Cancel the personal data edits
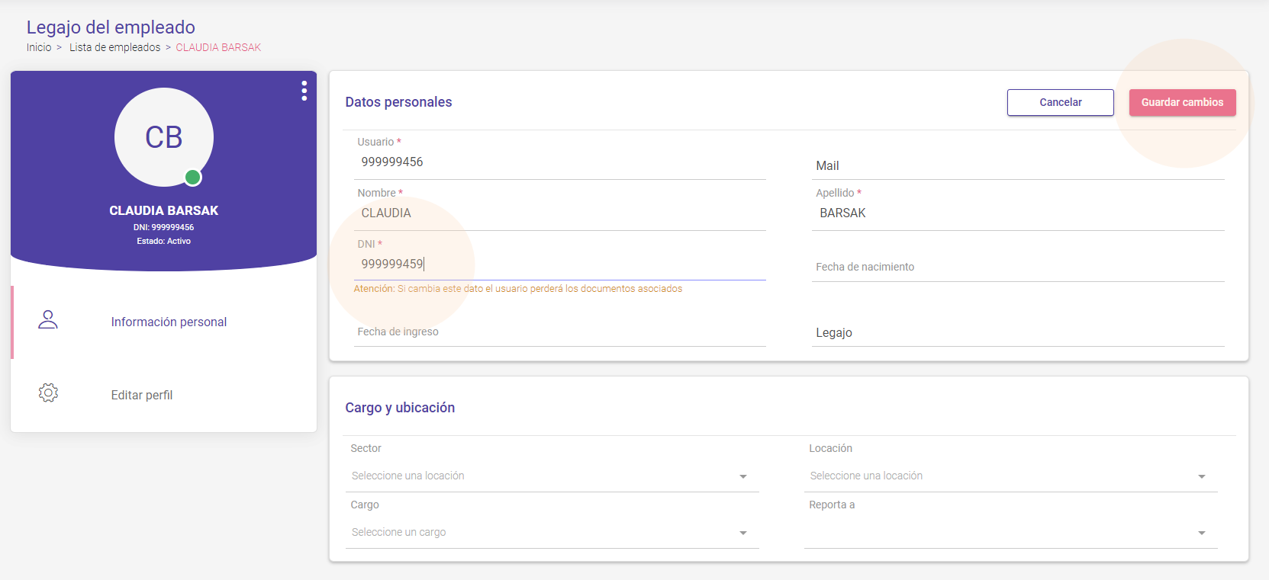Viewport: 1269px width, 580px height. [x=1061, y=102]
